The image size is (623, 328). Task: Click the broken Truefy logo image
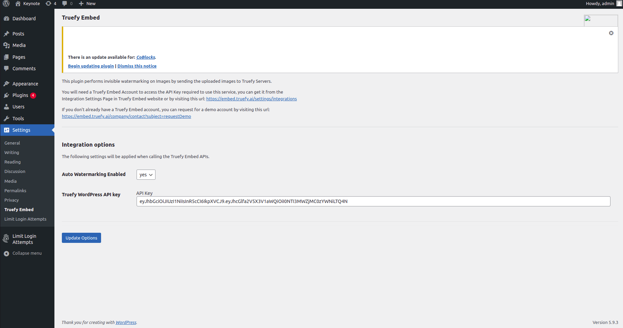click(601, 20)
